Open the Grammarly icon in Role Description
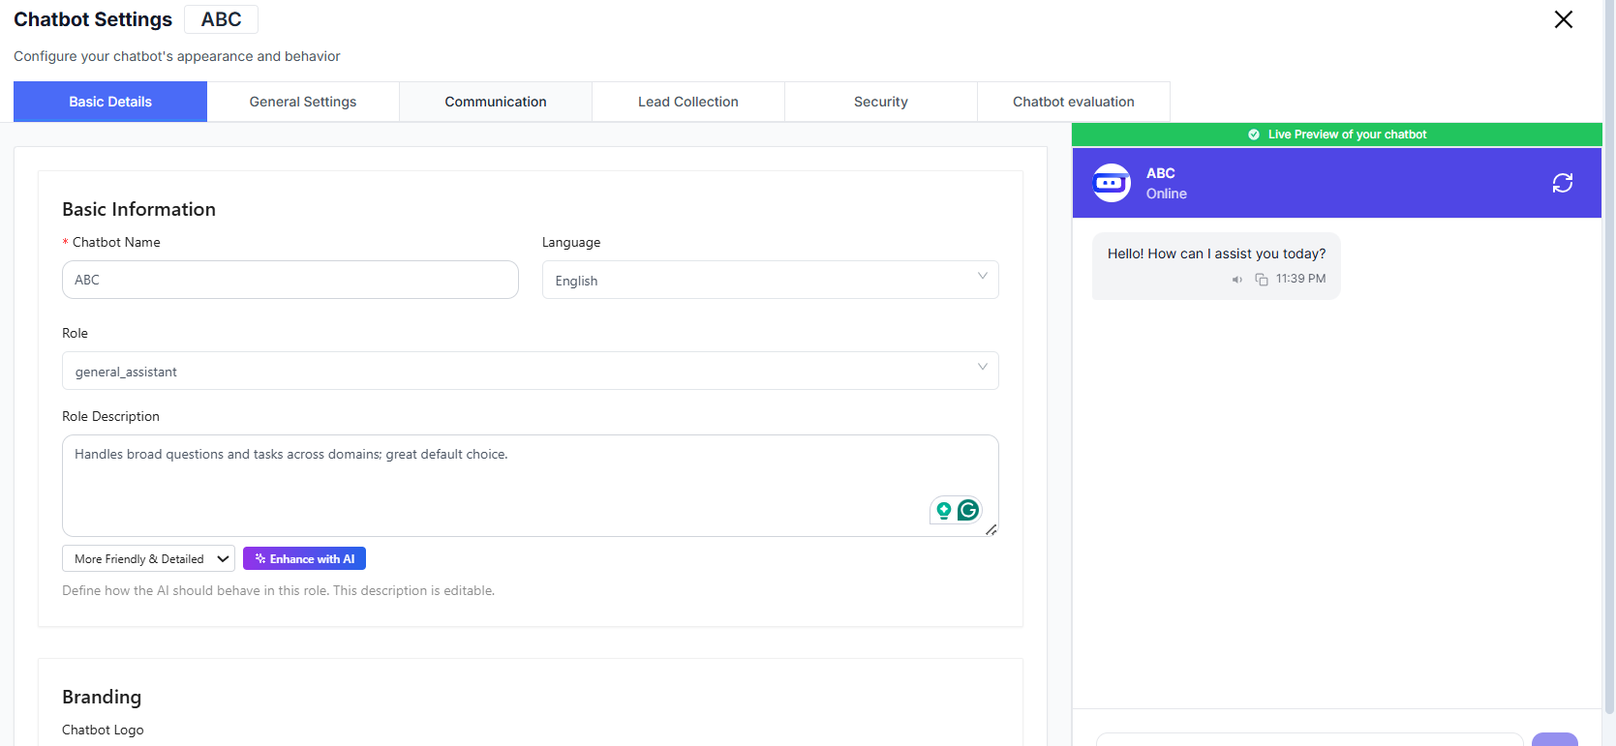Image resolution: width=1616 pixels, height=746 pixels. [x=968, y=510]
